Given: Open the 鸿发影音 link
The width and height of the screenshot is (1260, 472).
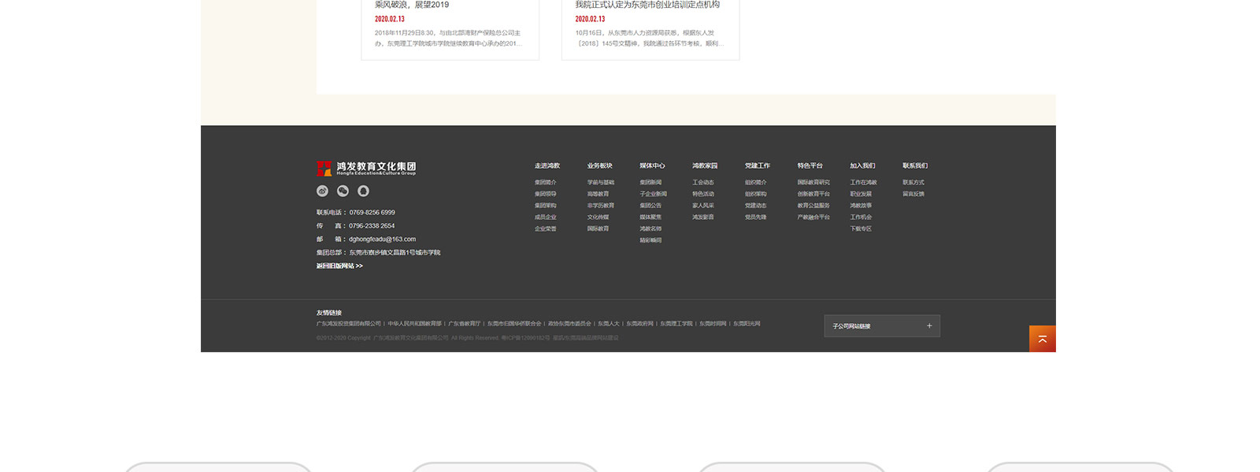Looking at the screenshot, I should click(703, 217).
